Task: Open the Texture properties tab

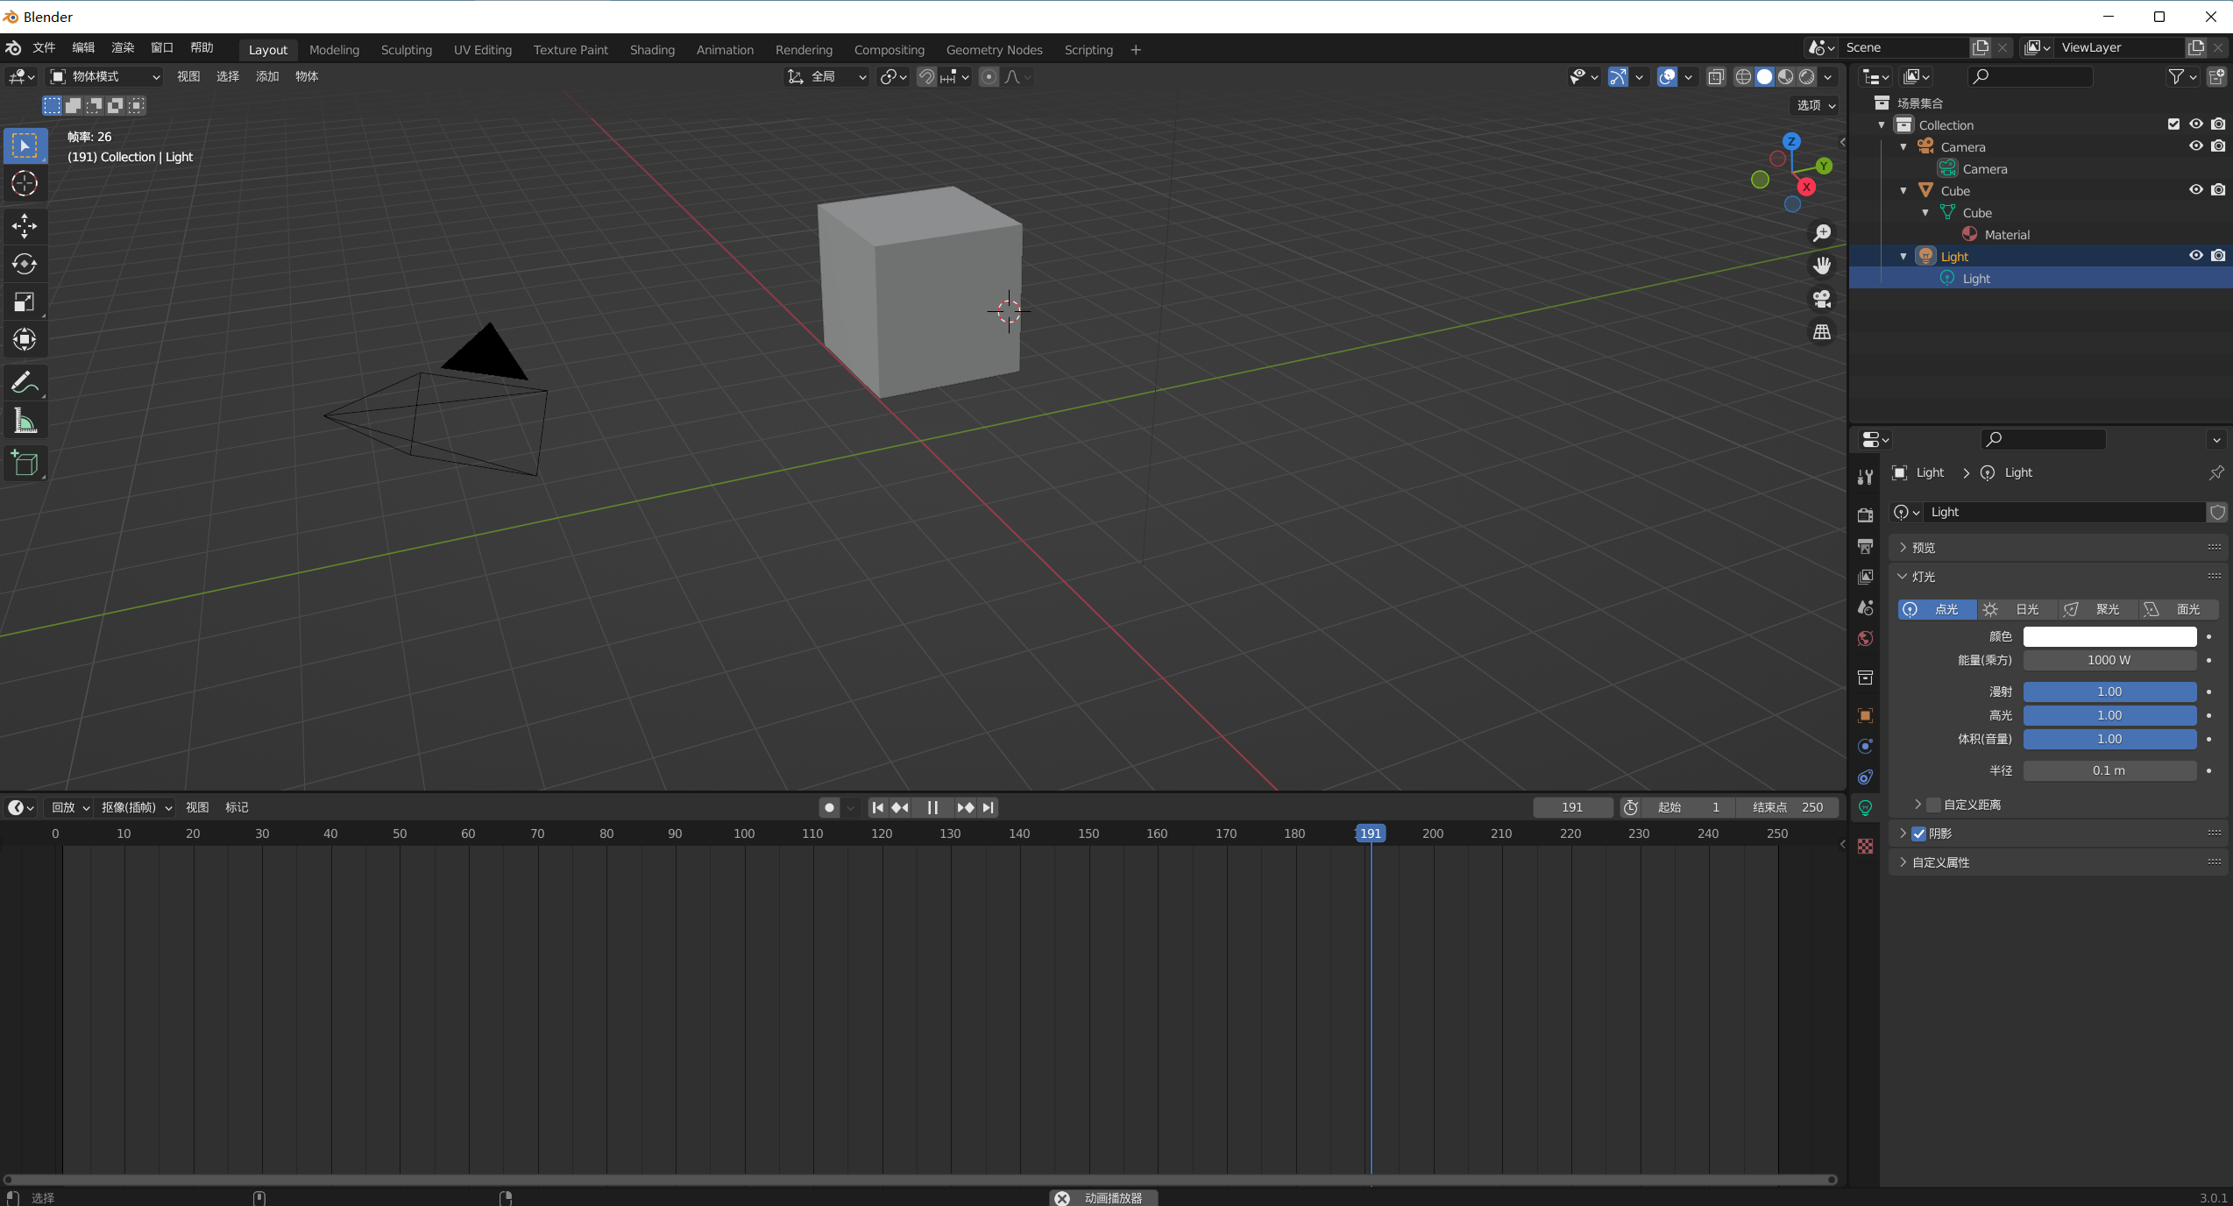Action: point(1865,846)
